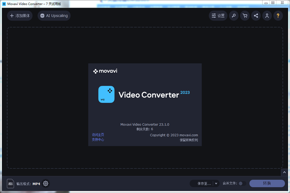
Task: Open the 添加媒体 add media menu
Action: click(20, 16)
